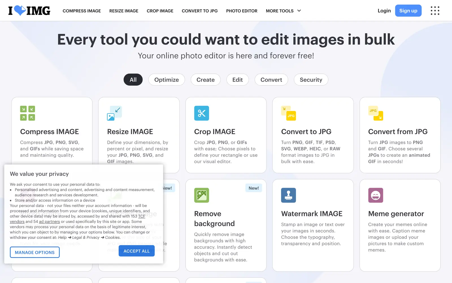Open PHOTO EDITOR in the top menu
Screen dimensions: 452x283
click(x=242, y=11)
